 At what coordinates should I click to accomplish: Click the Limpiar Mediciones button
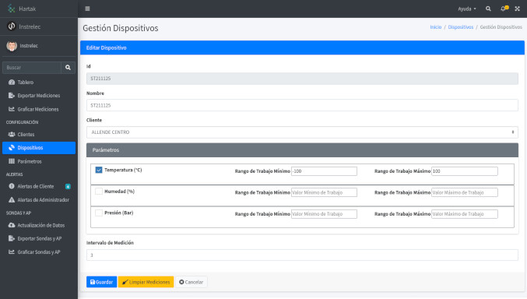[146, 282]
